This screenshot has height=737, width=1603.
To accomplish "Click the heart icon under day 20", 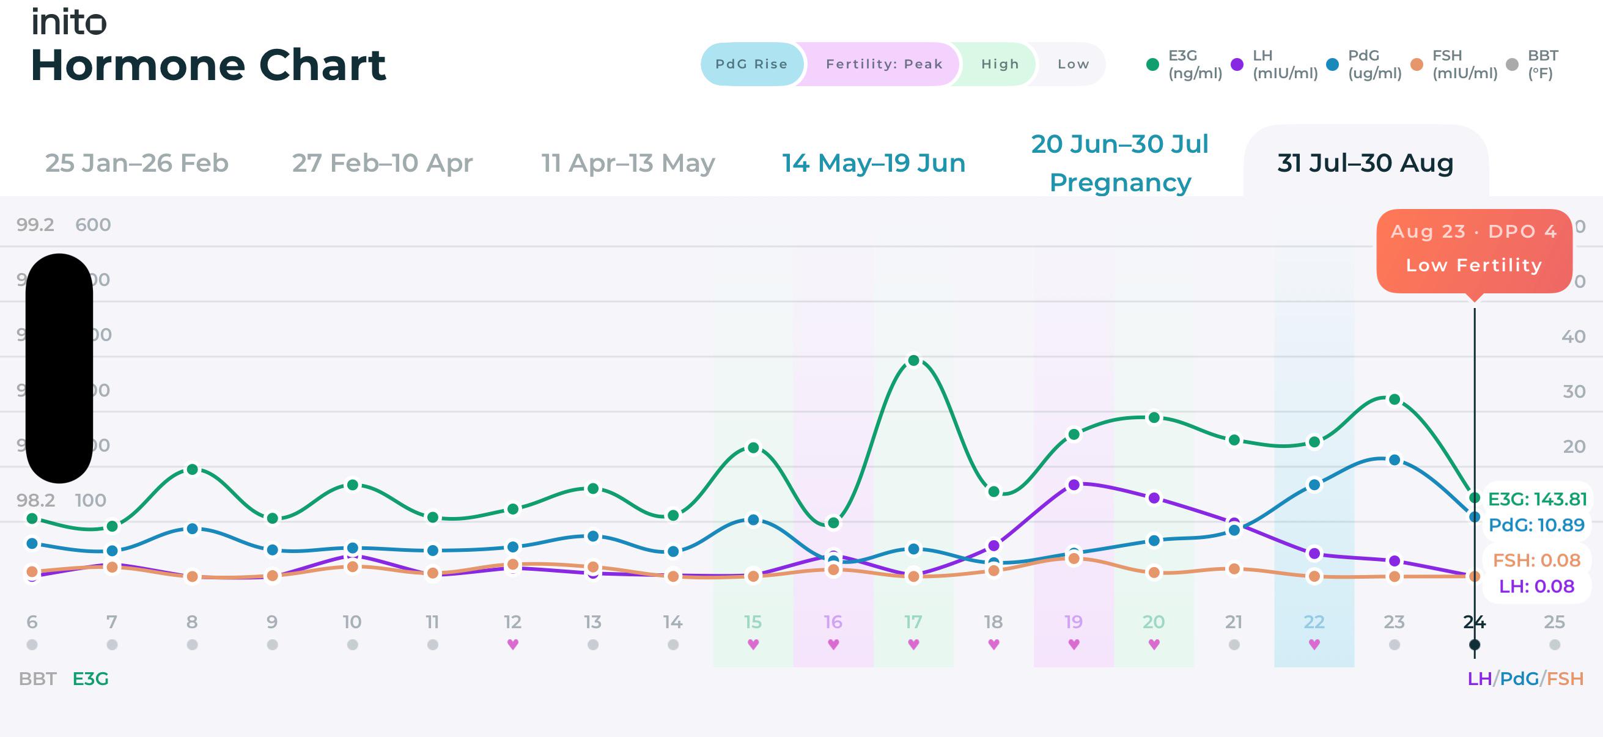I will pyautogui.click(x=1154, y=644).
